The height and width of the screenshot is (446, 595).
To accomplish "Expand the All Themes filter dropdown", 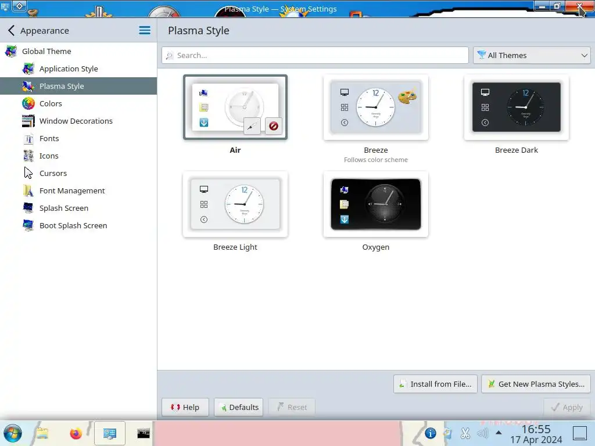I will click(532, 55).
